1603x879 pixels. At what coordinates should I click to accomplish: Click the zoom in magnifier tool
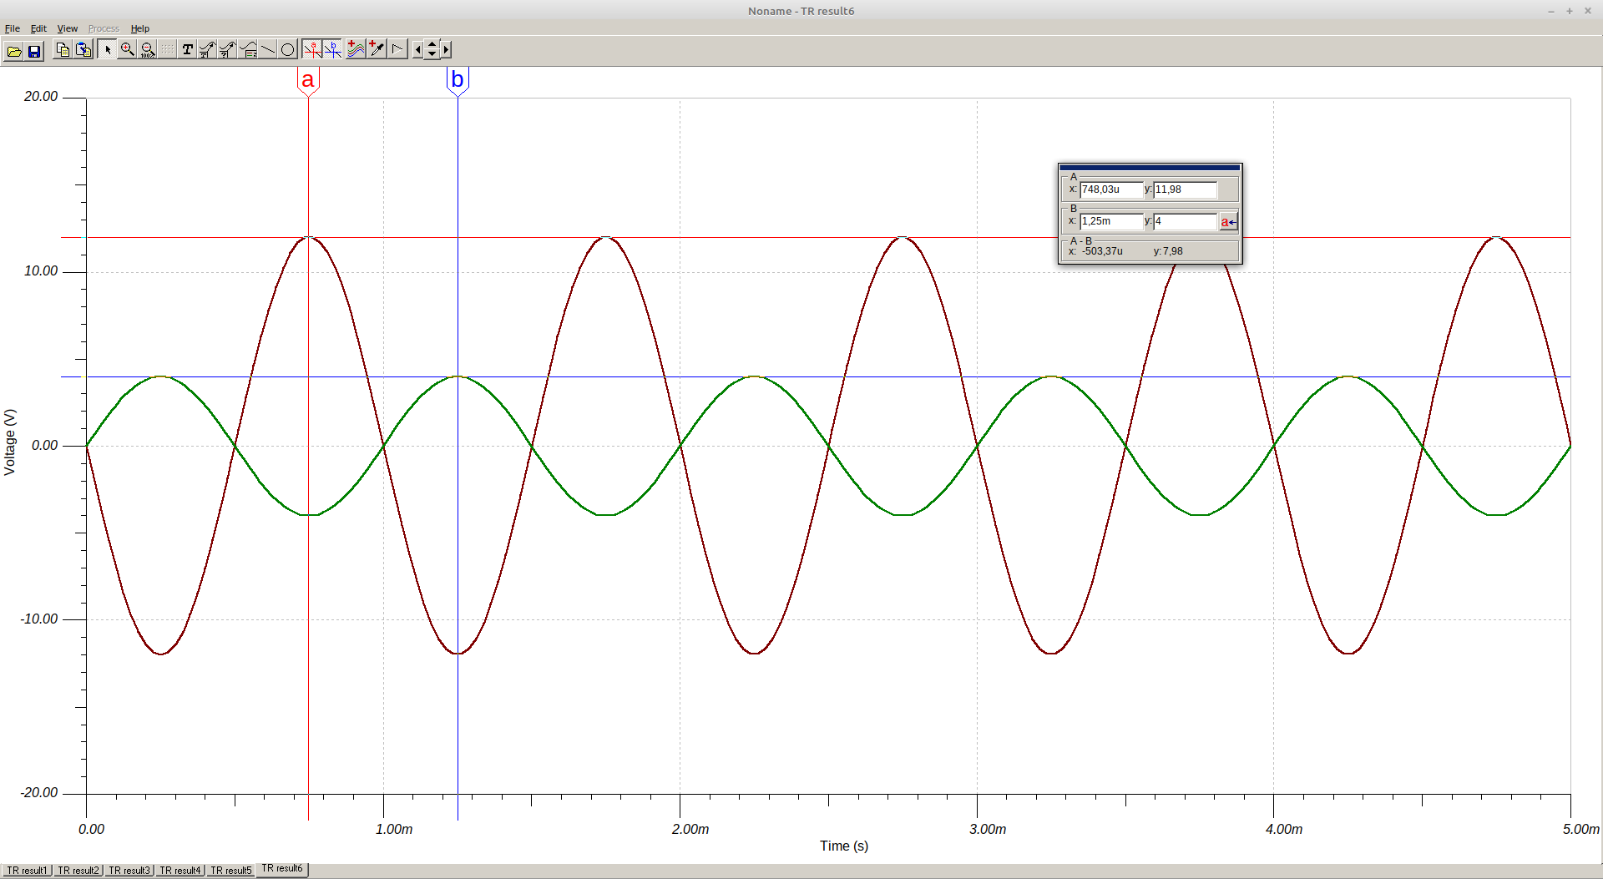(x=127, y=50)
